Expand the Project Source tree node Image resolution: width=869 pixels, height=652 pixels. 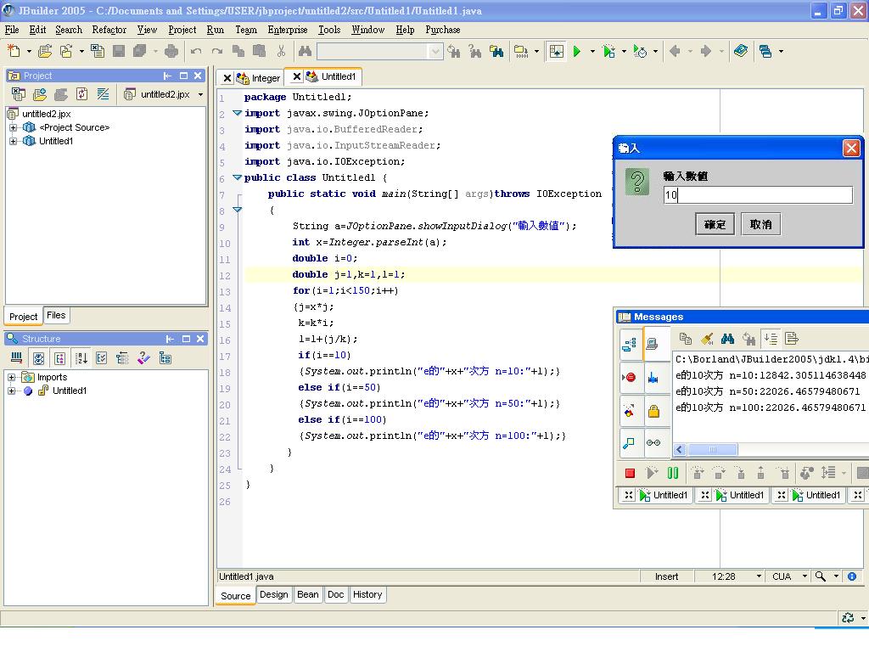13,127
